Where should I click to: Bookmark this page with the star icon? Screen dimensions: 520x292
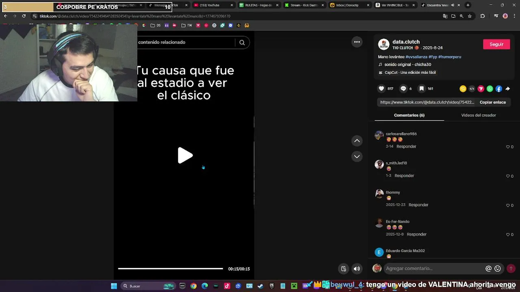coord(470,16)
